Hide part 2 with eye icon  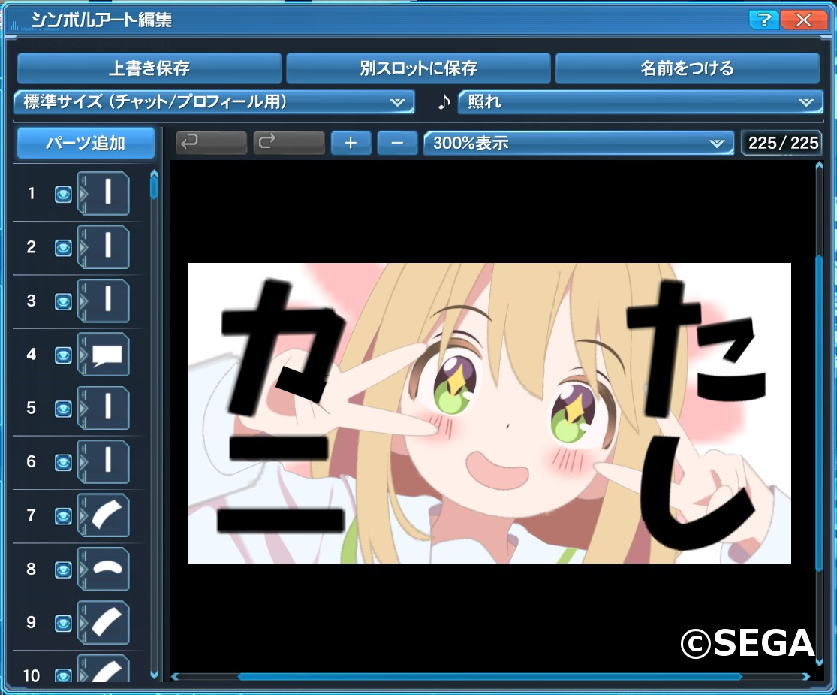(x=63, y=248)
